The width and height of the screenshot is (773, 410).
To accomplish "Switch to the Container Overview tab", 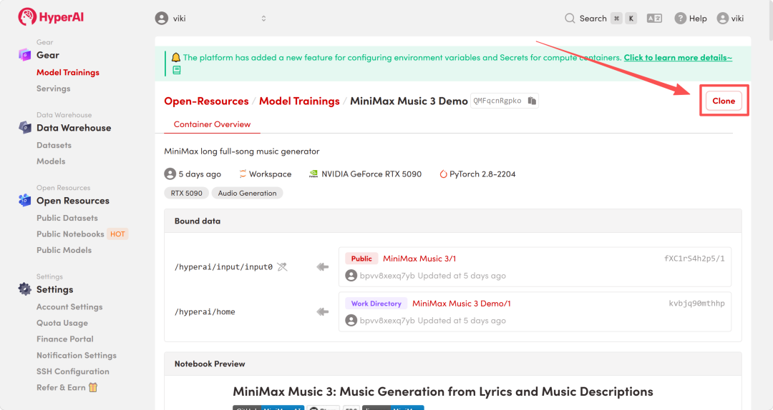I will [x=212, y=124].
